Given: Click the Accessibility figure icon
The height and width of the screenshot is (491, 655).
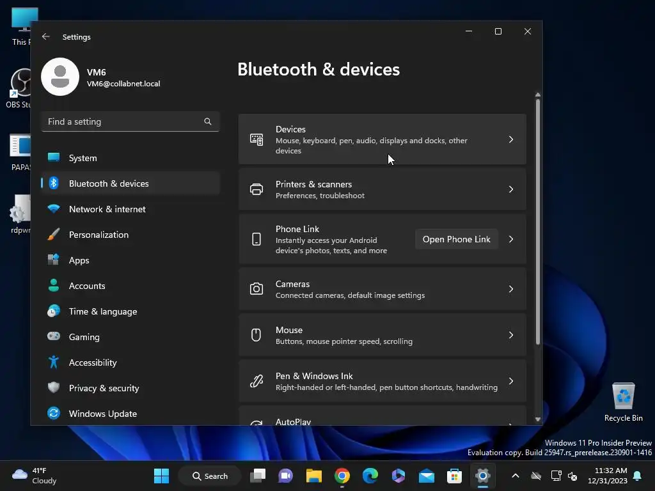Looking at the screenshot, I should tap(54, 362).
